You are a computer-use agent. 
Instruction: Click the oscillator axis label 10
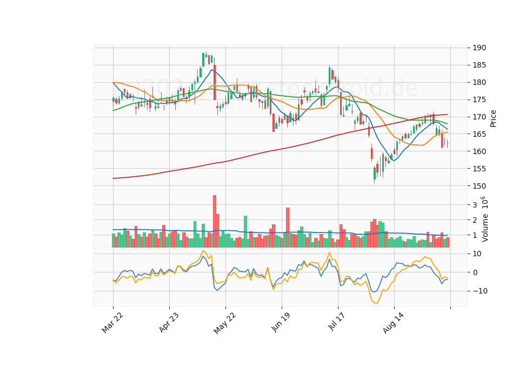(x=477, y=254)
